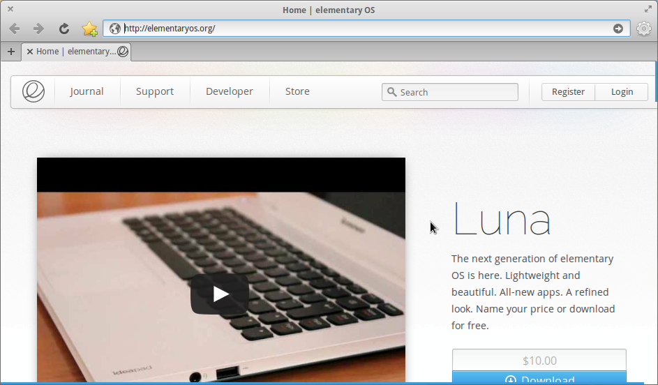Click the globe site icon in address bar

[x=114, y=29]
